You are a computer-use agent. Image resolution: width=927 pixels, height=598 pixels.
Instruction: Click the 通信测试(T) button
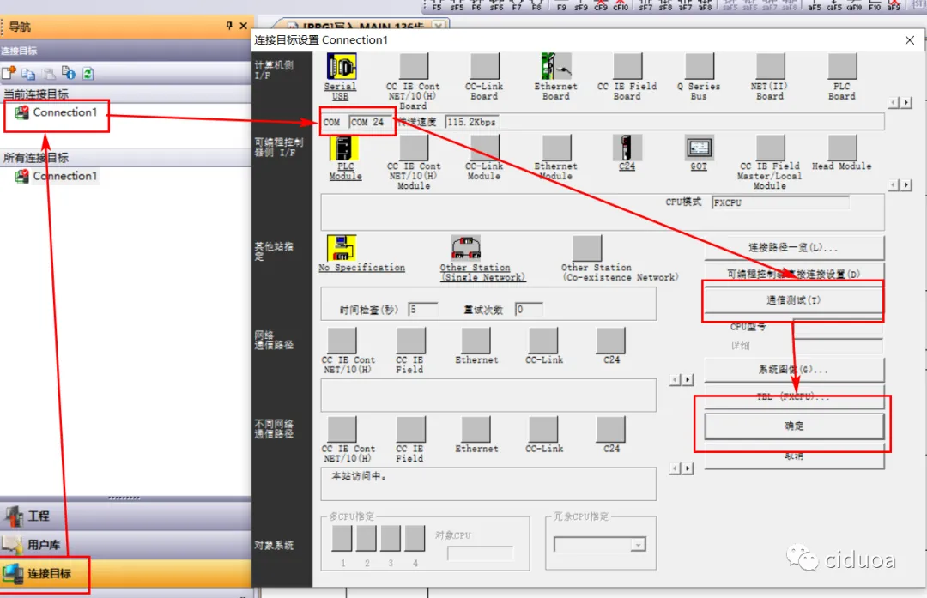point(794,300)
